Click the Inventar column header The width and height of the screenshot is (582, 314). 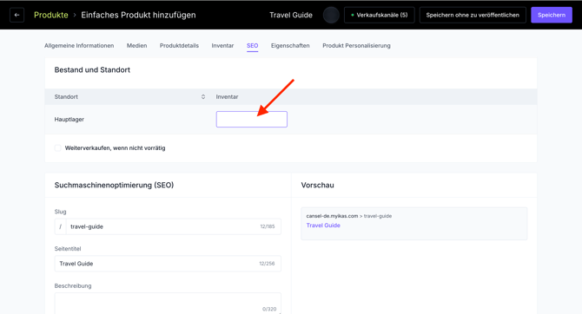(x=227, y=97)
